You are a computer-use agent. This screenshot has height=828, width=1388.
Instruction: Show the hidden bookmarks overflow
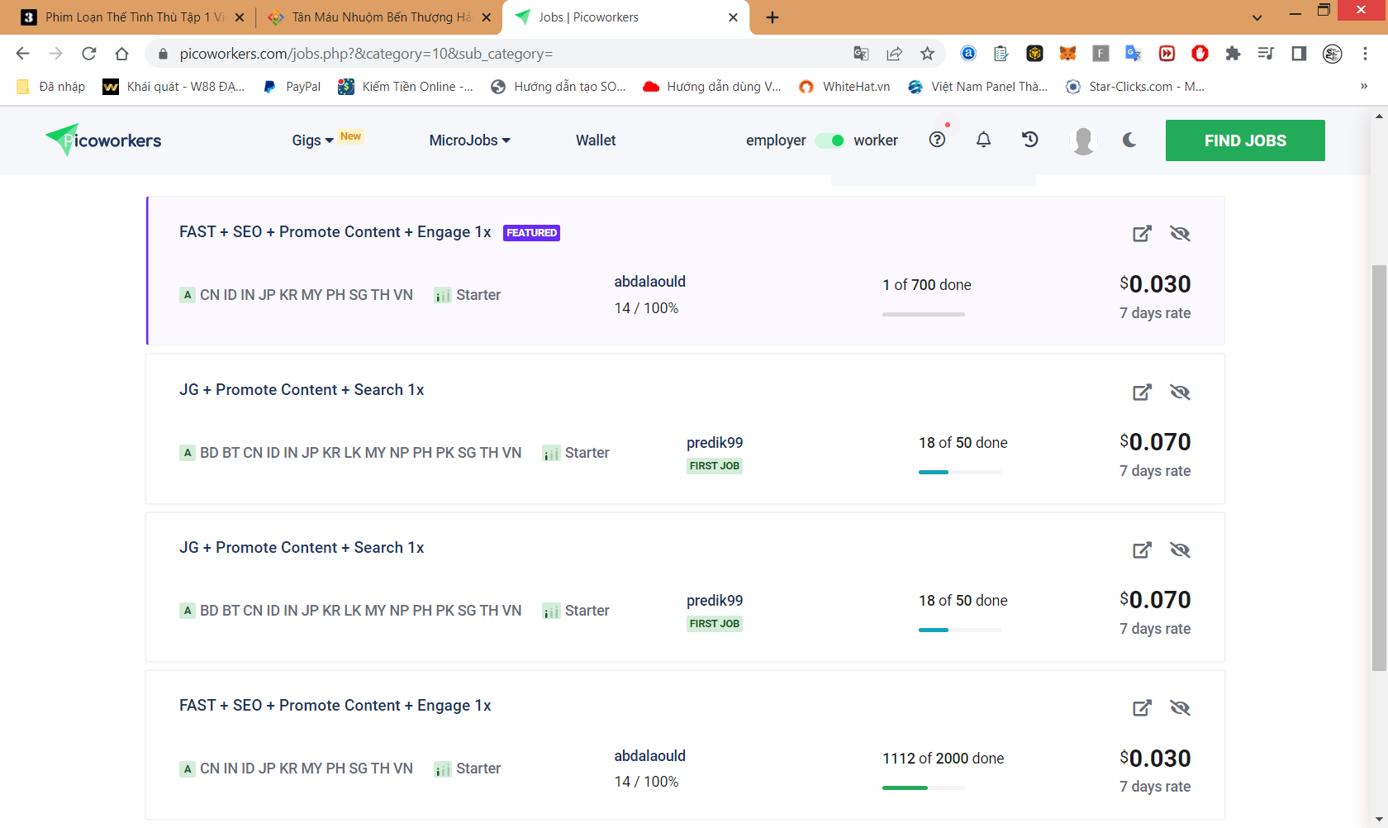1364,86
